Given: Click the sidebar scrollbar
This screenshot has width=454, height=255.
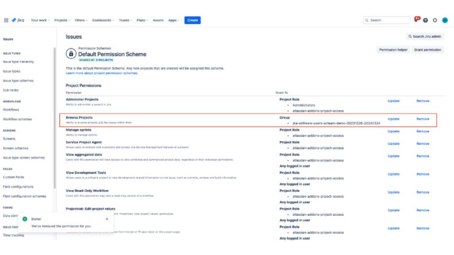Looking at the screenshot, I should pos(55,118).
